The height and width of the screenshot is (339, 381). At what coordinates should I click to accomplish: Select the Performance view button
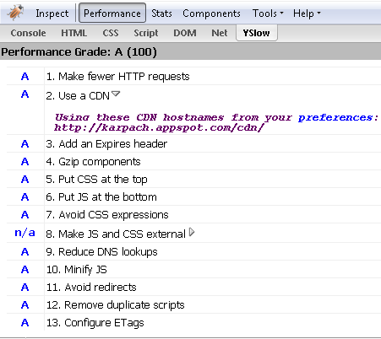pos(112,13)
